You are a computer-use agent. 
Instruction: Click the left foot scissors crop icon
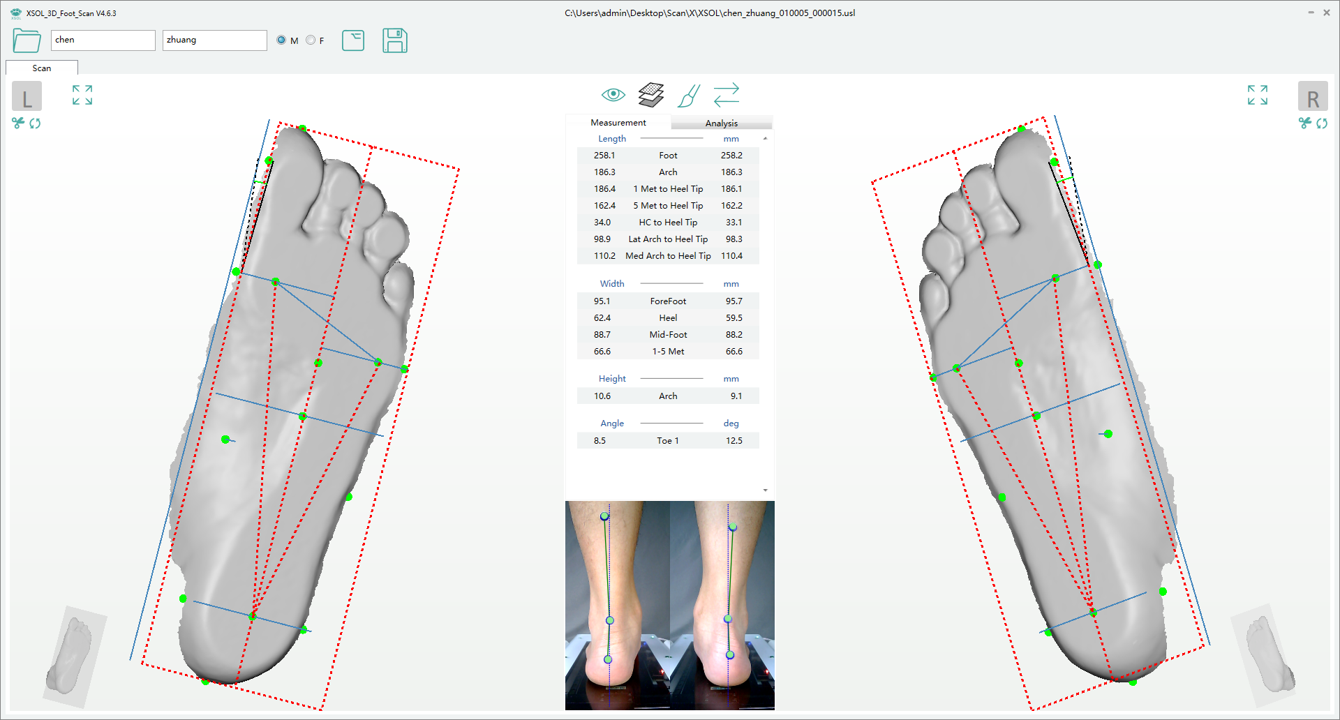click(x=18, y=123)
